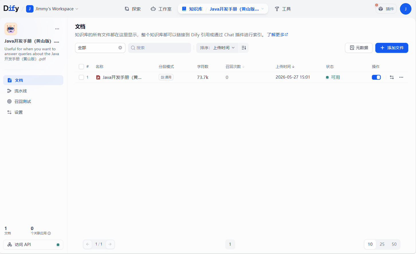This screenshot has height=254, width=416.
Task: Open the Java开发手册 document name
Action: [x=122, y=77]
